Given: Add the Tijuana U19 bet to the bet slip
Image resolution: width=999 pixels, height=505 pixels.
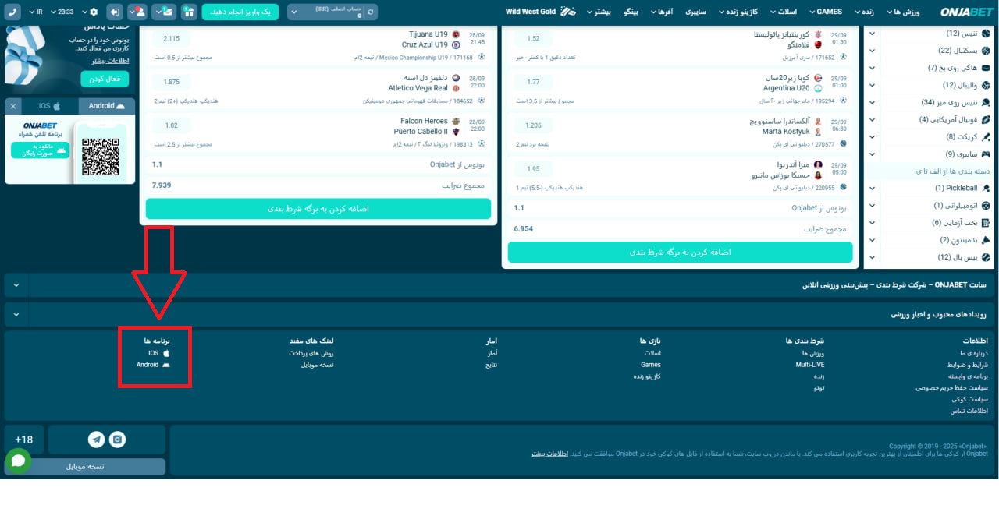Looking at the screenshot, I should [x=170, y=37].
